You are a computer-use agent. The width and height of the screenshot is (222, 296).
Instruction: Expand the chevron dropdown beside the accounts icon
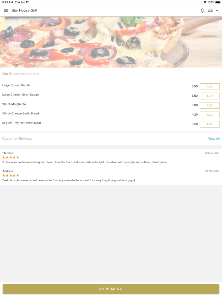click(217, 10)
